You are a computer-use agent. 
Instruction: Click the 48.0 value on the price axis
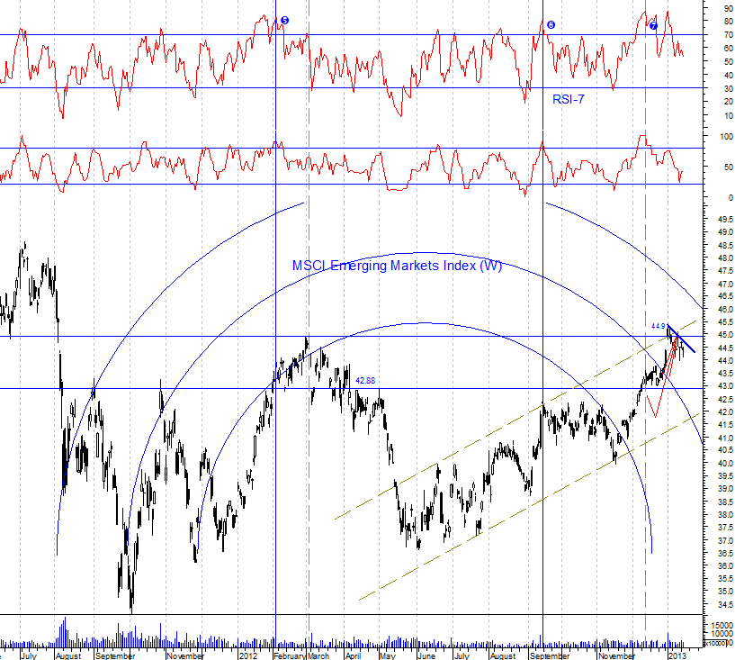point(725,258)
